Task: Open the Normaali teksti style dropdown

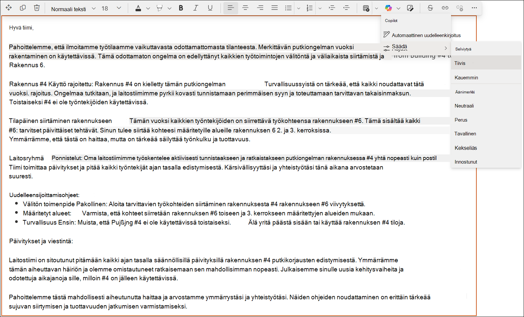Action: [x=73, y=9]
